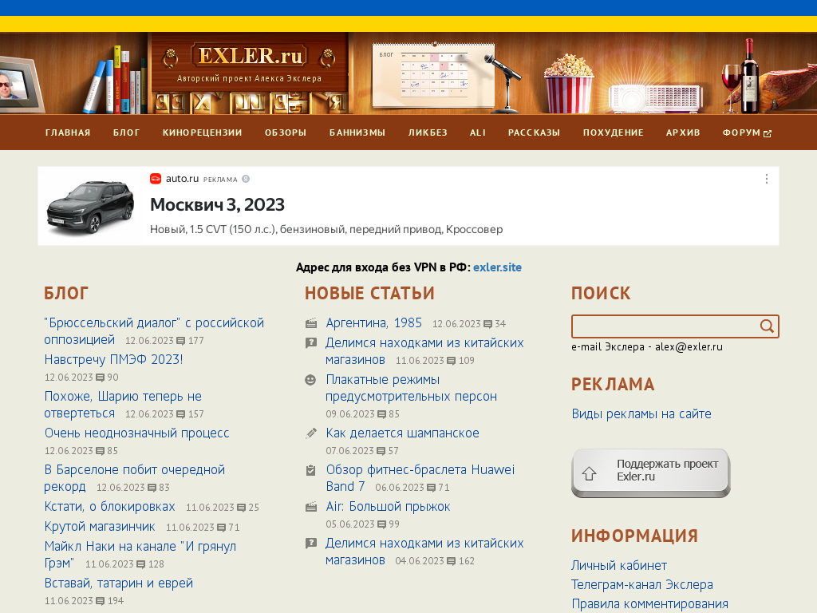The image size is (817, 613).
Task: Click the search magnifier icon
Action: [x=767, y=326]
